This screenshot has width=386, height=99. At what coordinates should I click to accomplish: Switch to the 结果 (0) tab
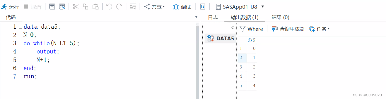tap(280, 17)
